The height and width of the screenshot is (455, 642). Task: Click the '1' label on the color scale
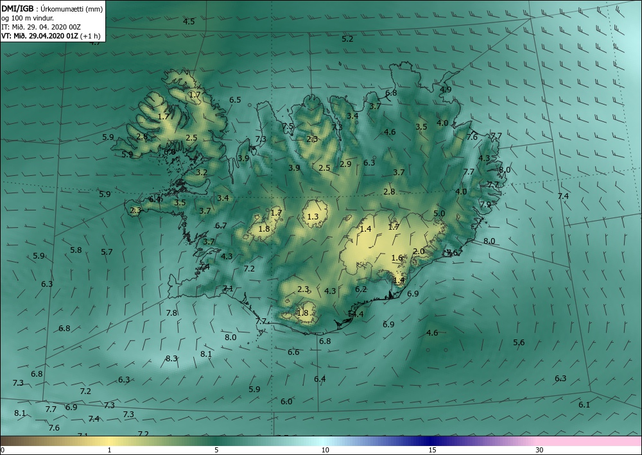[109, 450]
